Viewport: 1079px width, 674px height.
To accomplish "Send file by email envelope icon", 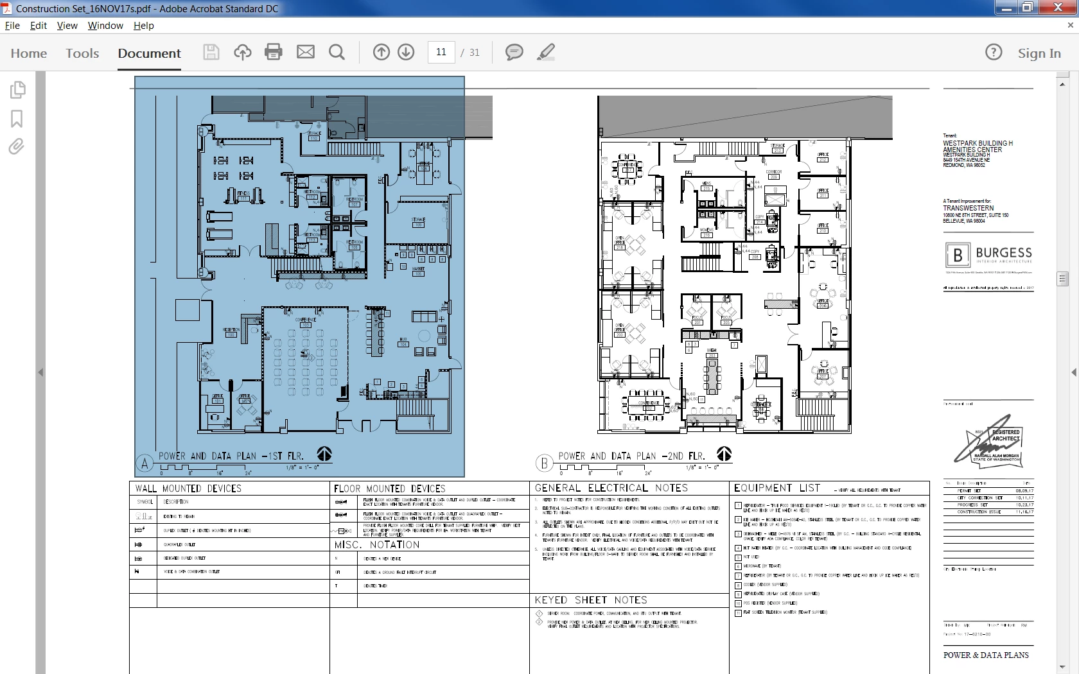I will click(x=306, y=53).
